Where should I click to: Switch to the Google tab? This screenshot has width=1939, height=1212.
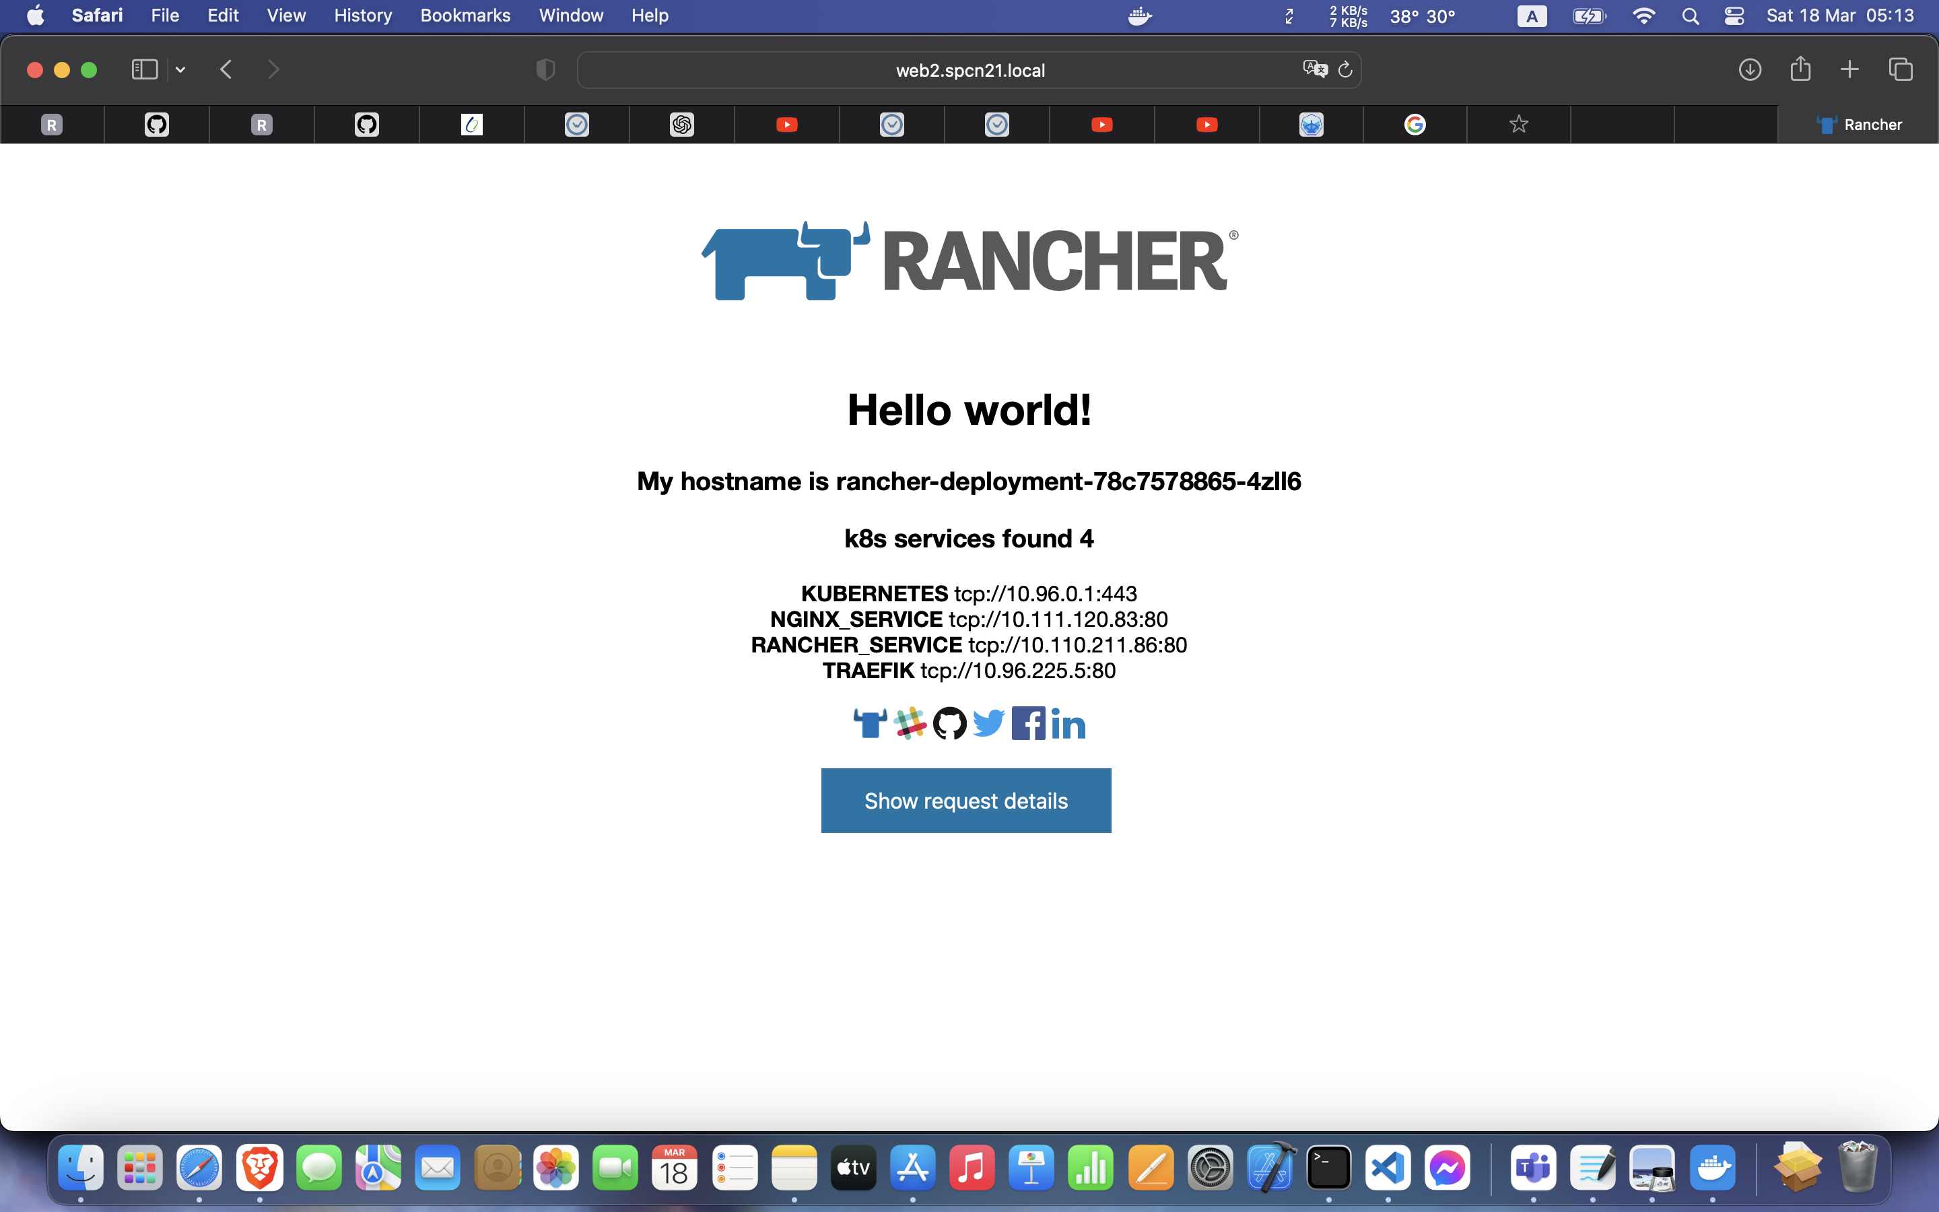[x=1414, y=125]
